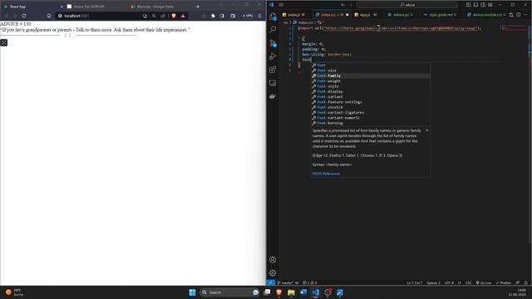This screenshot has height=299, width=532.
Task: Select the font-variant-ligatures suggestion
Action: 371,113
